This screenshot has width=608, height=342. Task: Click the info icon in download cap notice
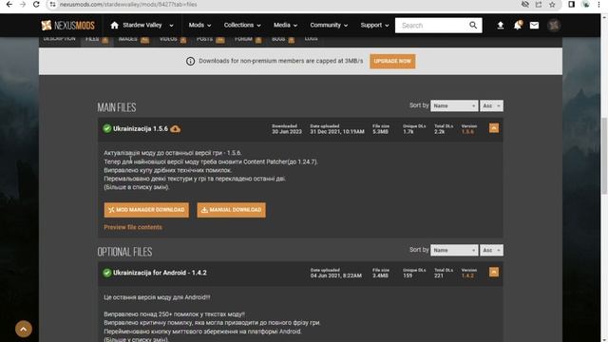pyautogui.click(x=190, y=61)
